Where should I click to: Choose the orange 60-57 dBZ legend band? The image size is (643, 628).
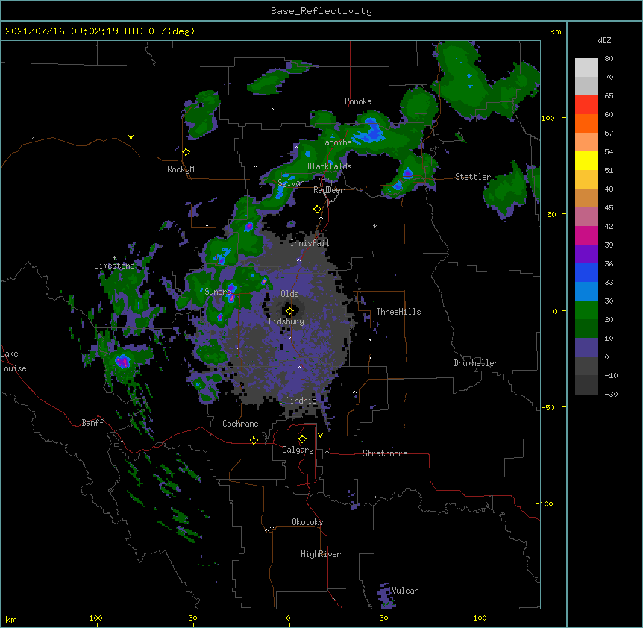(x=586, y=123)
